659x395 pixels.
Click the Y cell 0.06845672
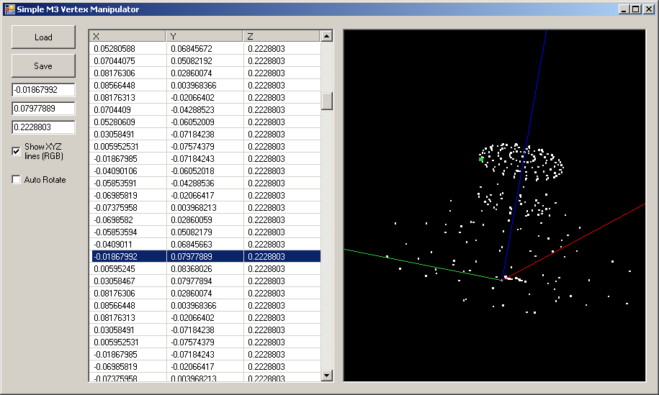tap(205, 49)
